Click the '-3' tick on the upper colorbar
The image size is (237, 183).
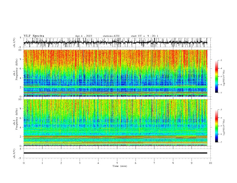pos(221,60)
